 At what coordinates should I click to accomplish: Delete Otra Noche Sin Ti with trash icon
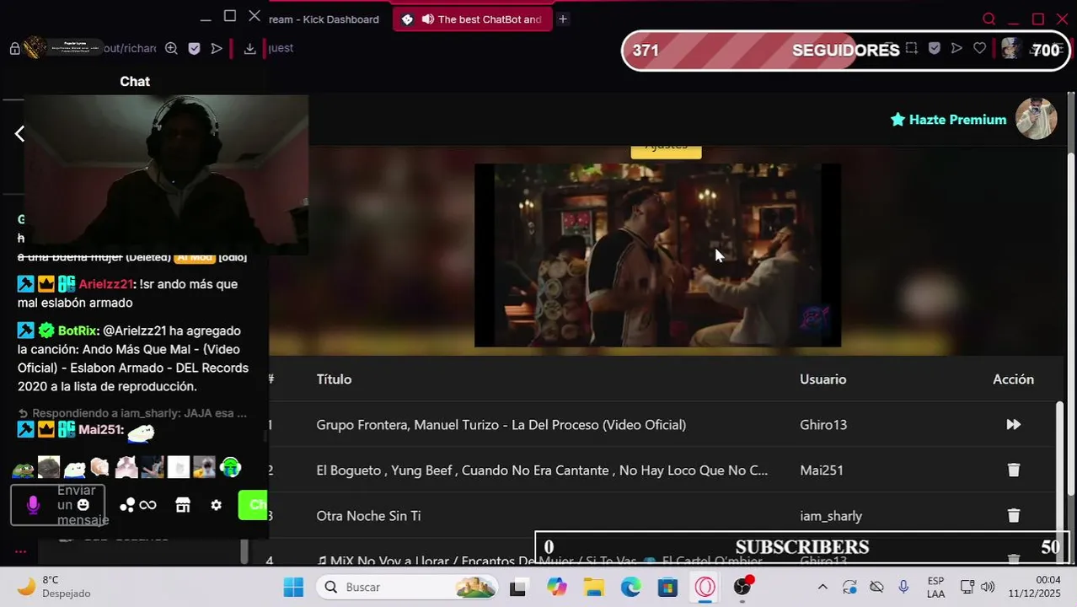tap(1013, 516)
